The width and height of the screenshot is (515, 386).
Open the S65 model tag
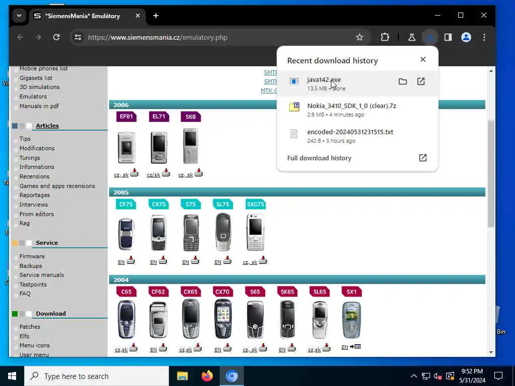pos(255,292)
